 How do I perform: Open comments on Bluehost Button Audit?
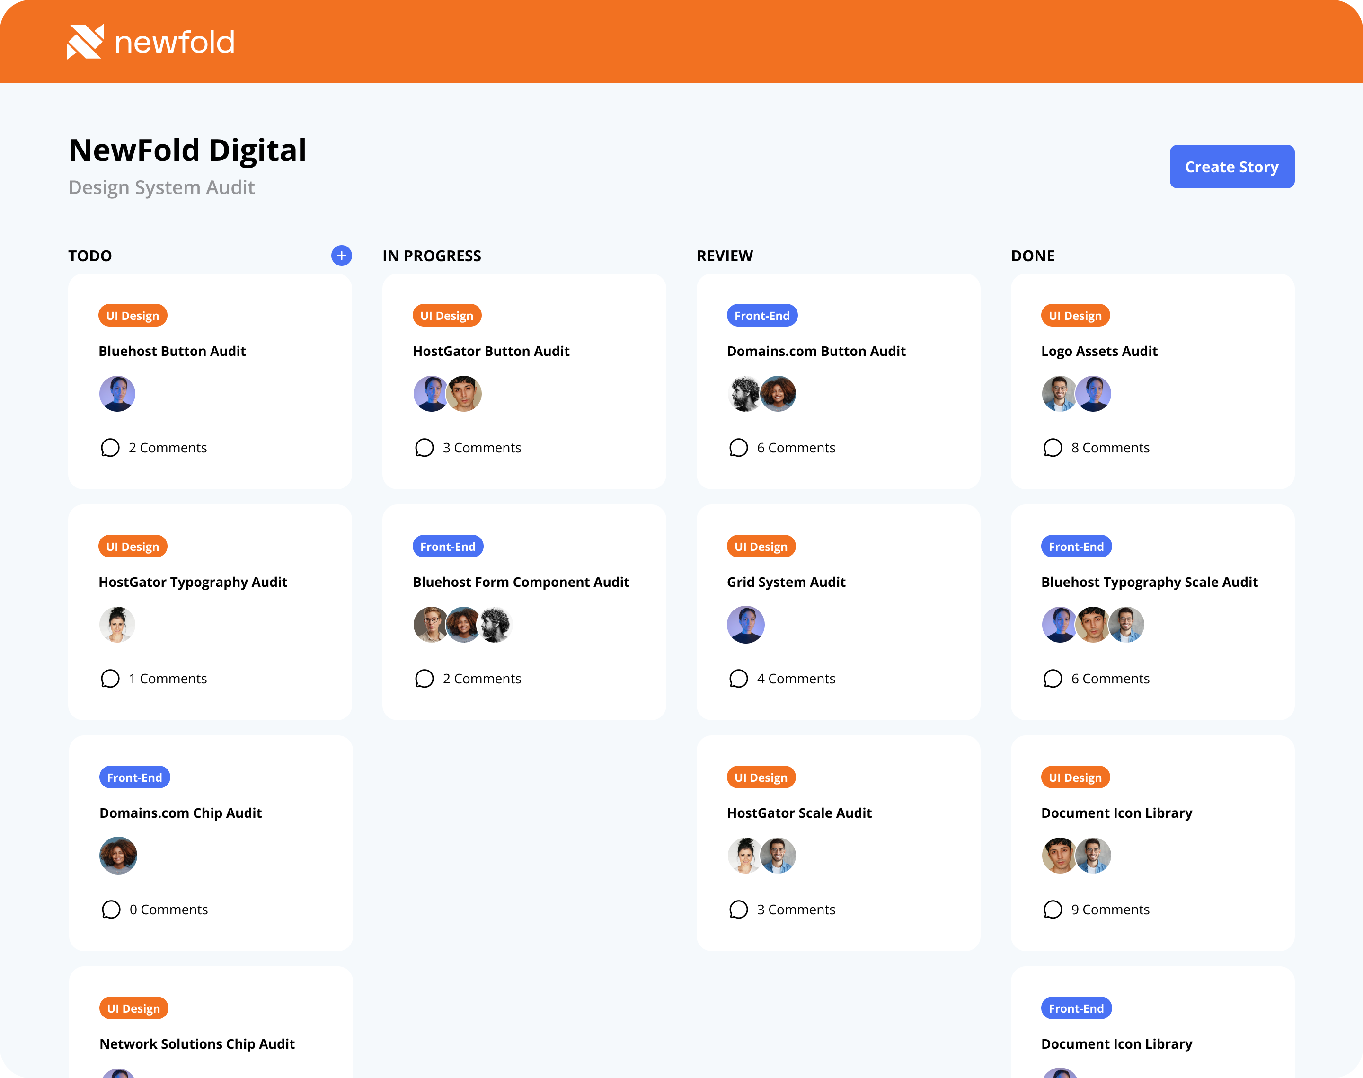click(155, 448)
